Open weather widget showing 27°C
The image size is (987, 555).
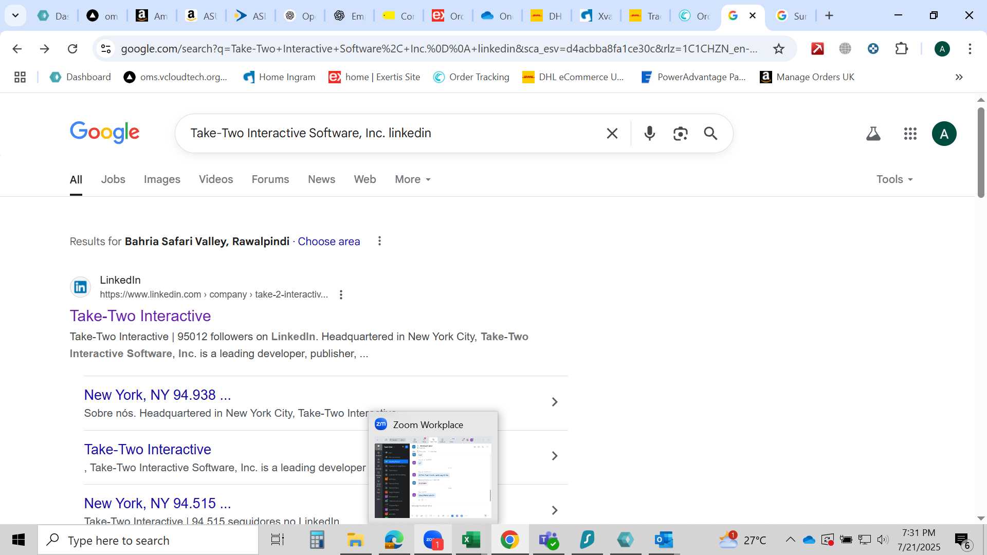pos(742,540)
